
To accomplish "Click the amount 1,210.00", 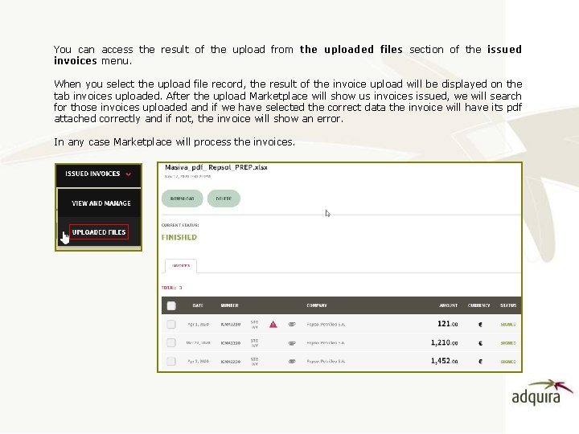I will click(444, 342).
